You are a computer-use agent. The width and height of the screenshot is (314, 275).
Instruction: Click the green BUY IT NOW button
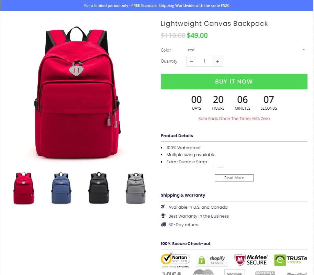click(x=234, y=81)
